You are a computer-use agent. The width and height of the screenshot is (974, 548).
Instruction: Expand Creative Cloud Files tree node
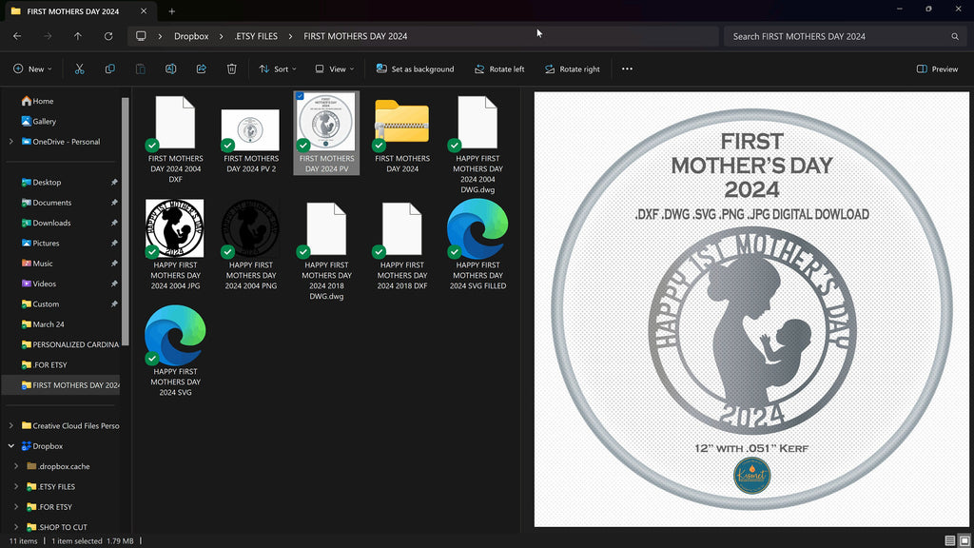point(11,425)
